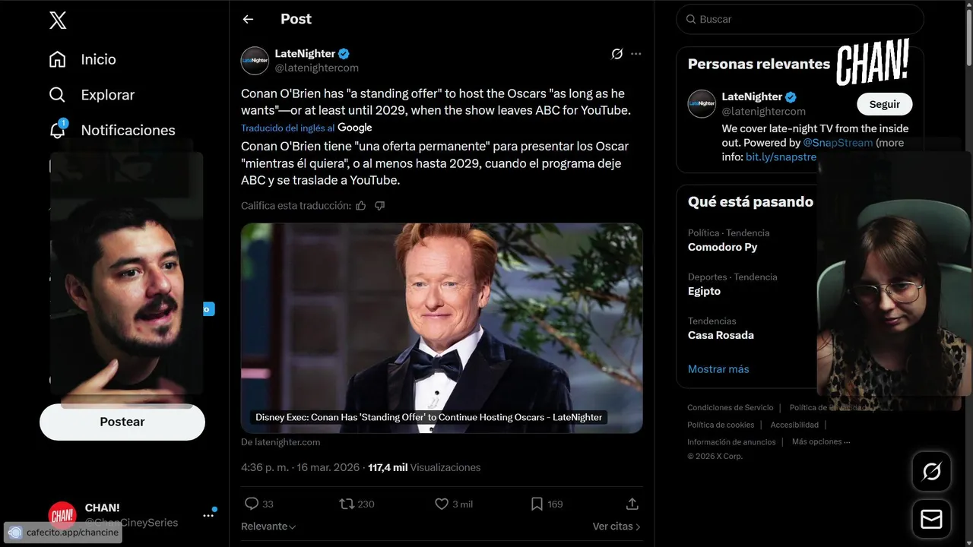Image resolution: width=973 pixels, height=547 pixels.
Task: Click the repost icon
Action: tap(347, 504)
